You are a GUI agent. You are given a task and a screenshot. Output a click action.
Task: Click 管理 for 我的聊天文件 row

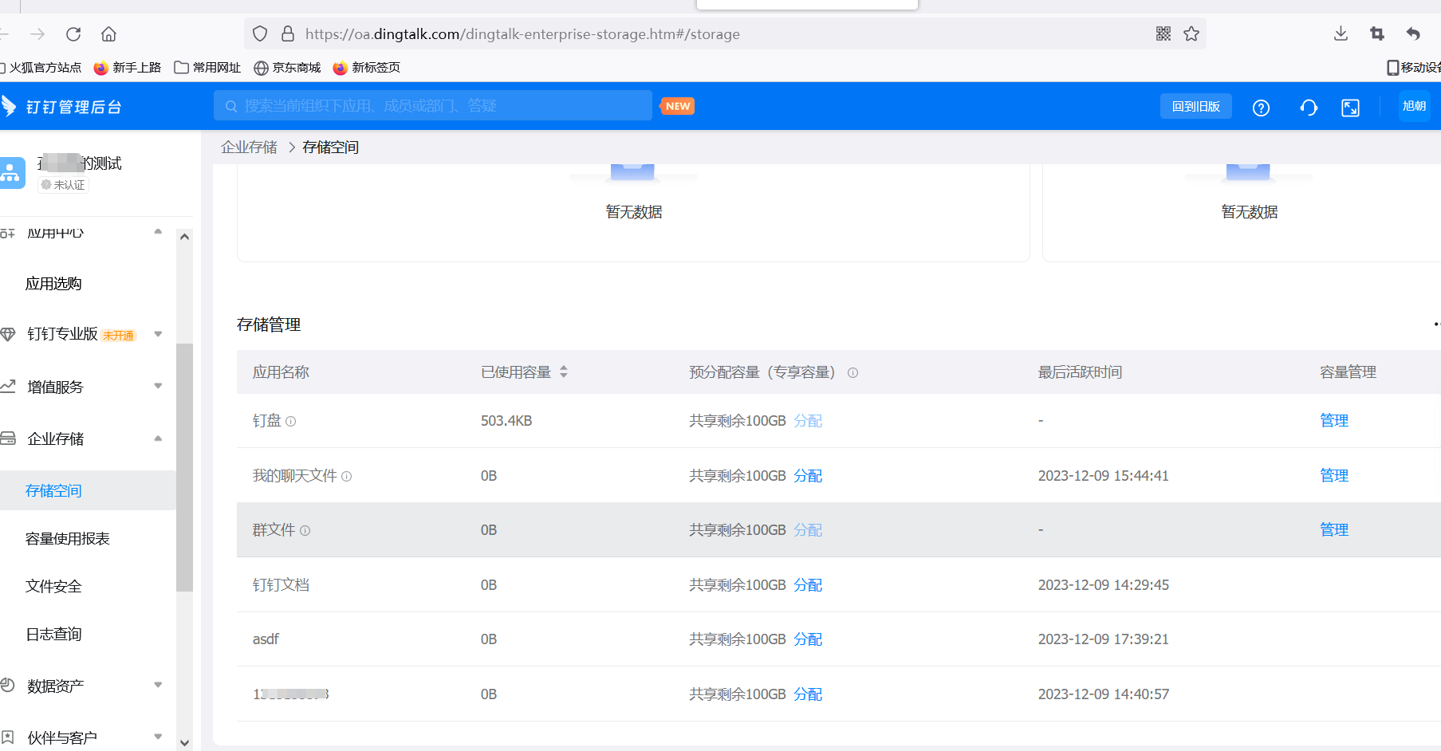click(x=1334, y=475)
